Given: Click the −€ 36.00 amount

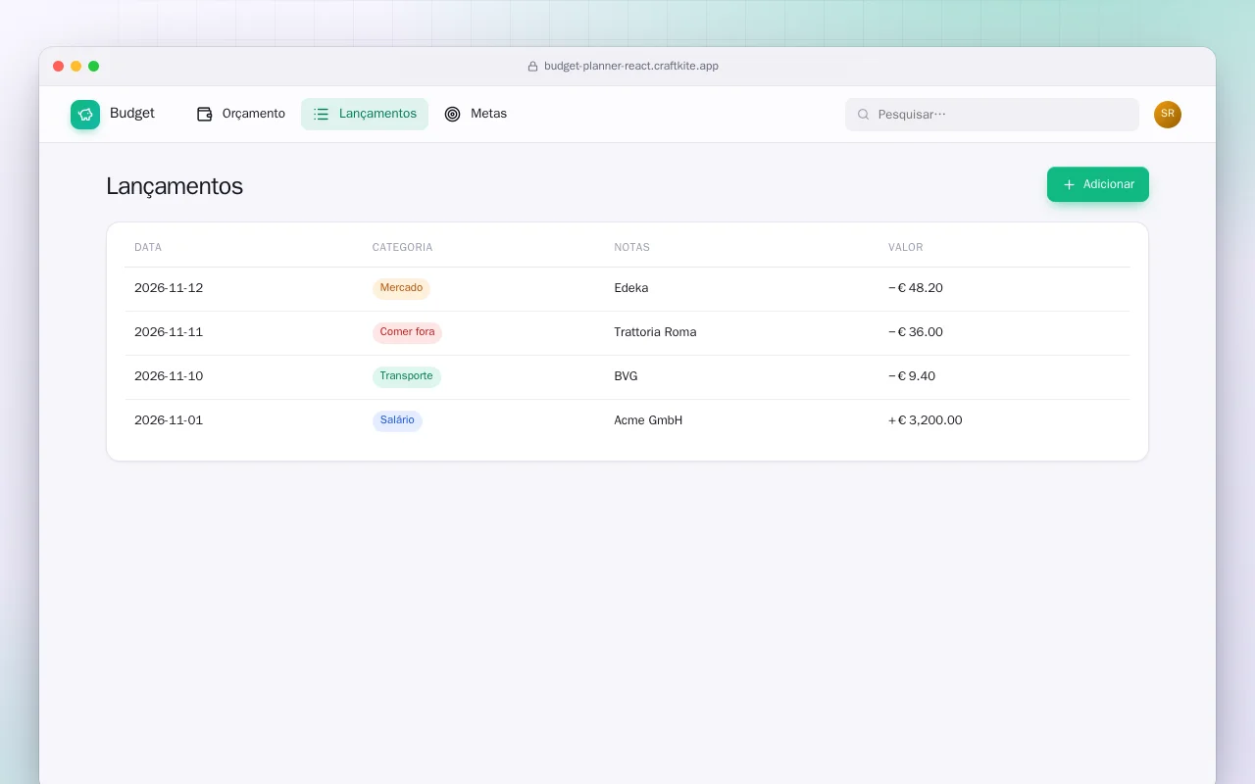Looking at the screenshot, I should click(x=916, y=332).
